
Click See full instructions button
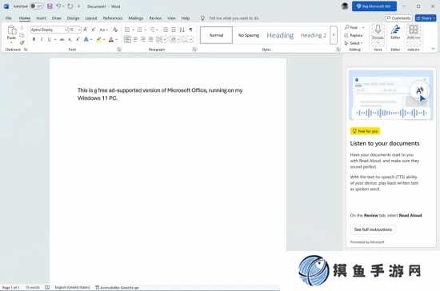373,229
